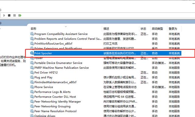Viewport: 195px width, 117px height.
Task: Click gear icon beside Print Spooler
Action: coord(32,53)
